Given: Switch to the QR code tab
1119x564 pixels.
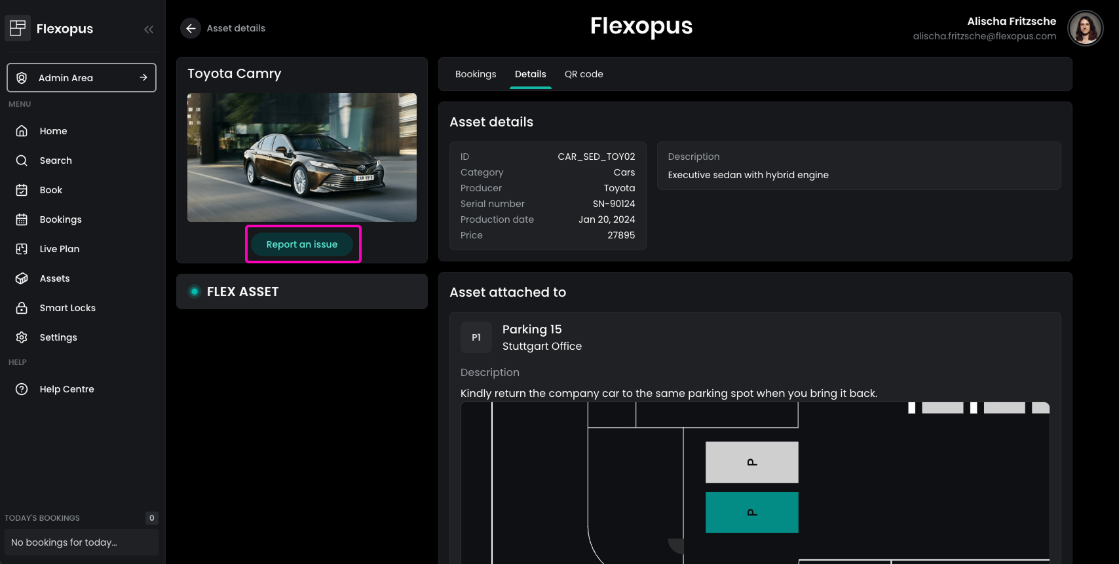Looking at the screenshot, I should [584, 74].
